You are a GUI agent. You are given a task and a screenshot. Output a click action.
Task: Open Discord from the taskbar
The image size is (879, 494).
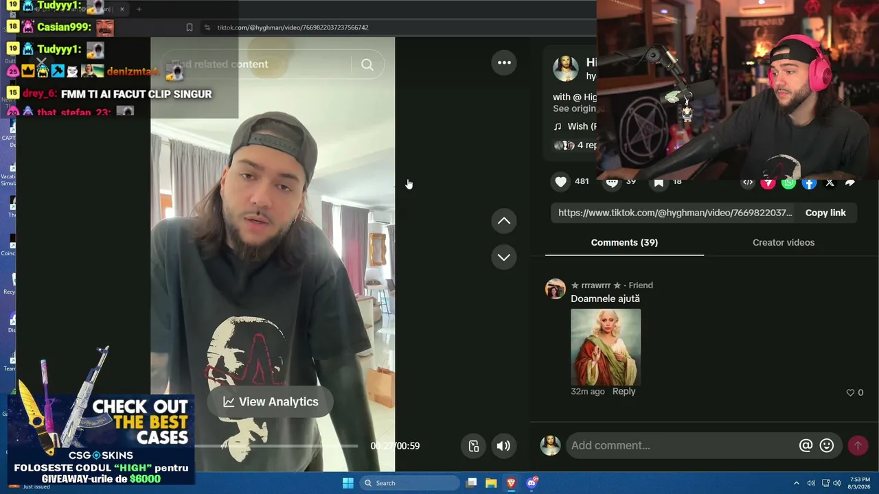point(531,483)
